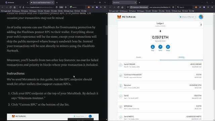The image size is (215, 121).
Task: Click the MetaMask screenshot image in the article
Action: click(53, 117)
